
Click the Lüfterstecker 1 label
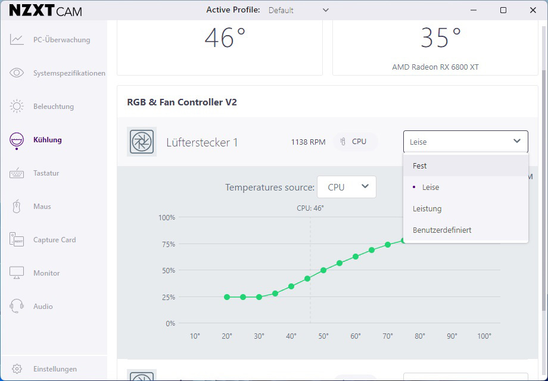pos(202,142)
